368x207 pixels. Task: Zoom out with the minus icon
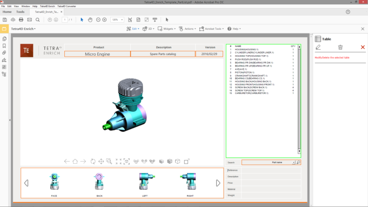tap(98, 19)
